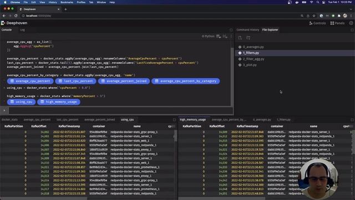Open the History menu in menu bar
The height and width of the screenshot is (200, 355).
pos(53,2)
